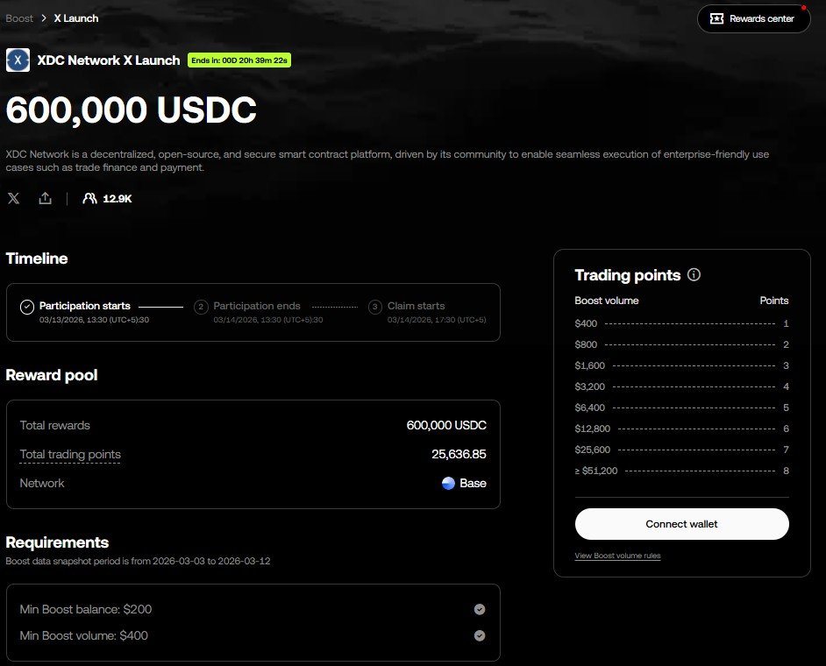The width and height of the screenshot is (826, 666).
Task: Click the $800 boost volume row
Action: (681, 344)
